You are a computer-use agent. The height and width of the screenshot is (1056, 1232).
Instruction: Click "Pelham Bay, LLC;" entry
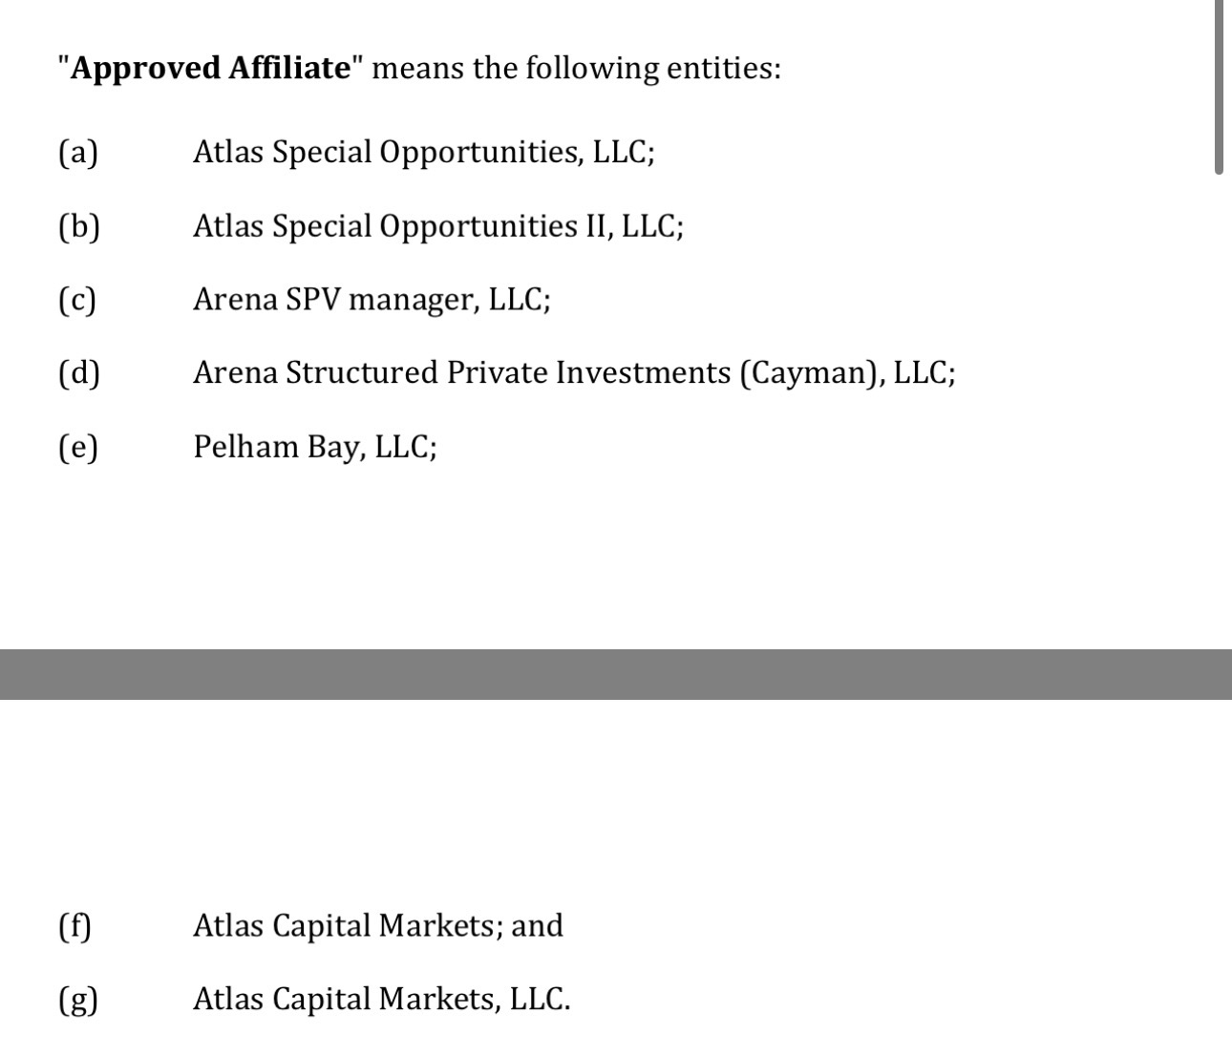point(315,447)
